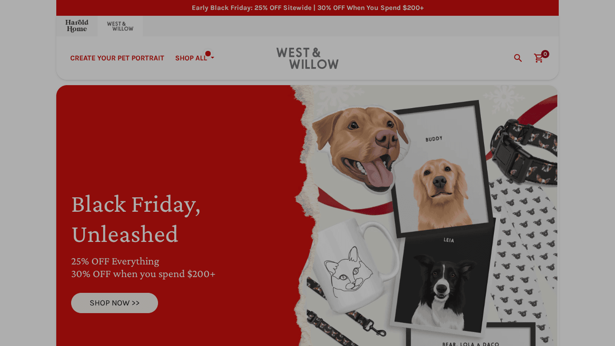Click the Early Black Friday announcement banner

tap(307, 8)
